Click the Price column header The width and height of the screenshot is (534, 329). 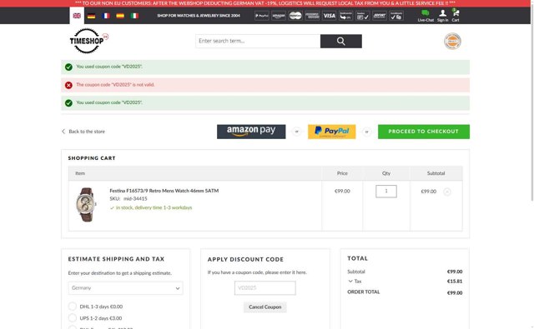(342, 173)
